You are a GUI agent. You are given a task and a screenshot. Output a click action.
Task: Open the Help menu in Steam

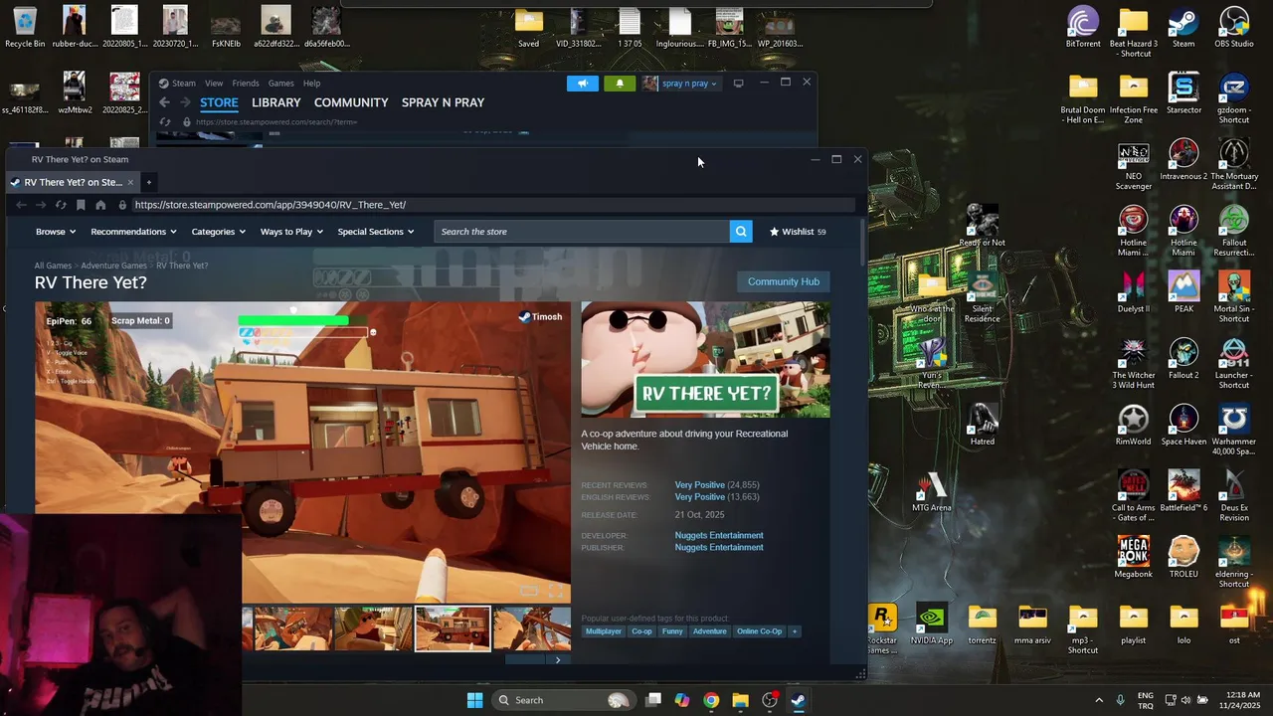[311, 84]
